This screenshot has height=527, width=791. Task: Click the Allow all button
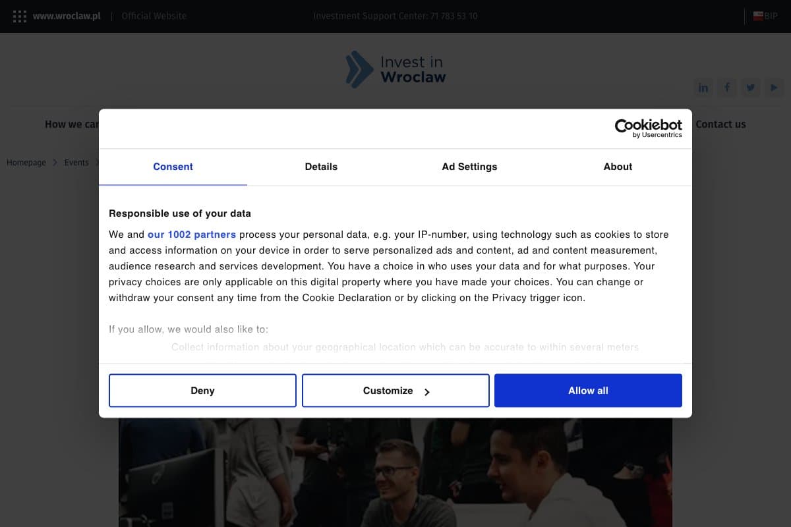point(588,391)
